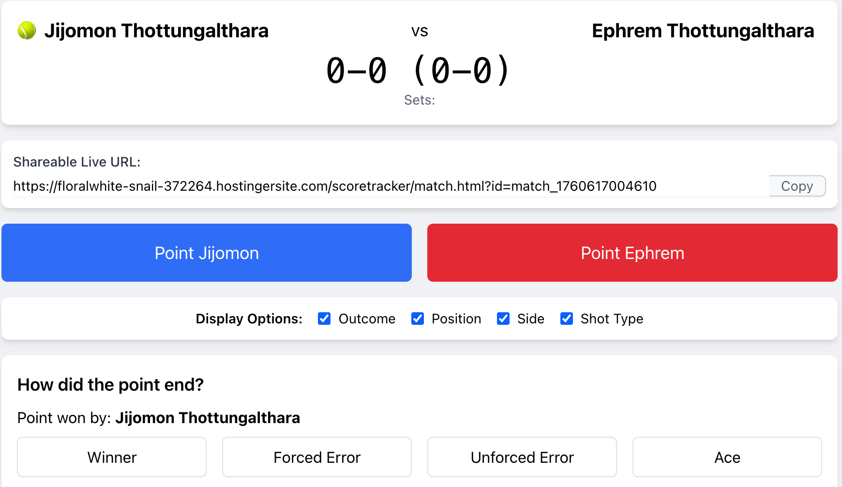Mark the point as Unforced Error
This screenshot has width=842, height=487.
point(522,457)
